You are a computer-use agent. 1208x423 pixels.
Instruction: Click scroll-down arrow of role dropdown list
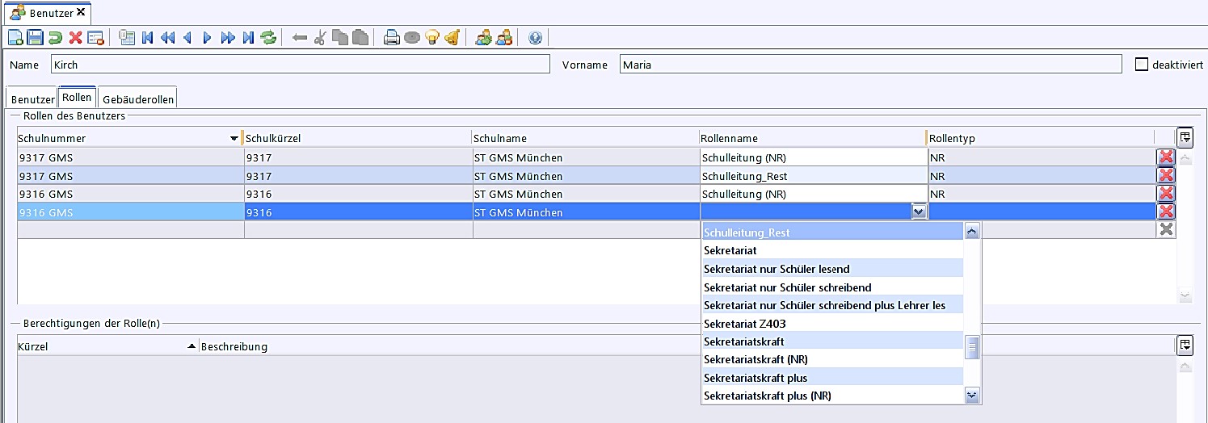point(973,396)
